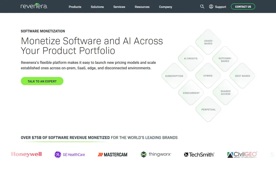The width and height of the screenshot is (276, 173).
Task: Open the Company menu
Action: coord(165,7)
